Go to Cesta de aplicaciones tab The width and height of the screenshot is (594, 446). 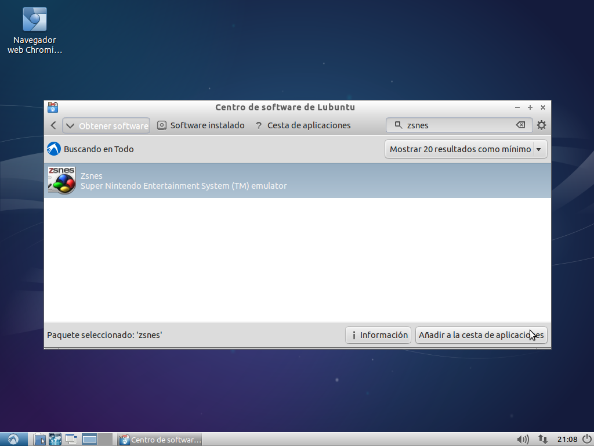pos(303,125)
